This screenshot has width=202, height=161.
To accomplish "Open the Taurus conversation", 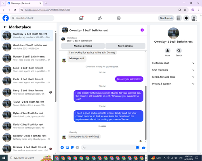I will coord(27,103).
